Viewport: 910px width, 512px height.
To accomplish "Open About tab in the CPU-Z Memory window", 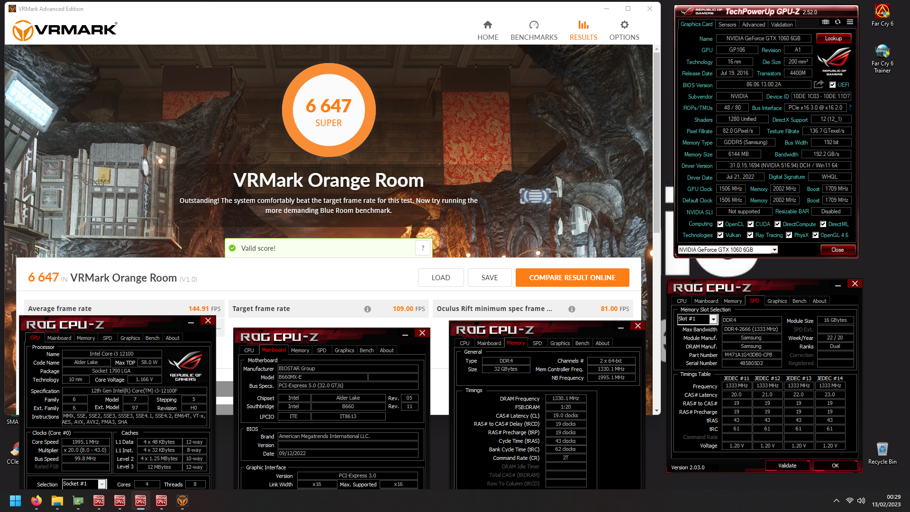I will [x=602, y=343].
